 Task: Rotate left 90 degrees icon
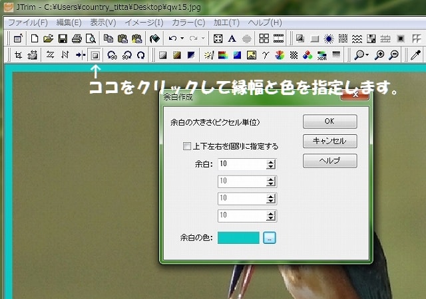coord(112,55)
